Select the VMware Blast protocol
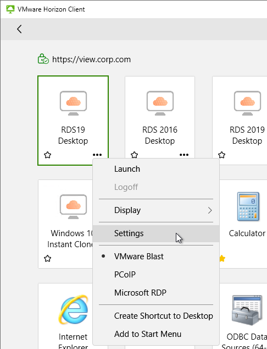The height and width of the screenshot is (349, 267). tap(156, 257)
